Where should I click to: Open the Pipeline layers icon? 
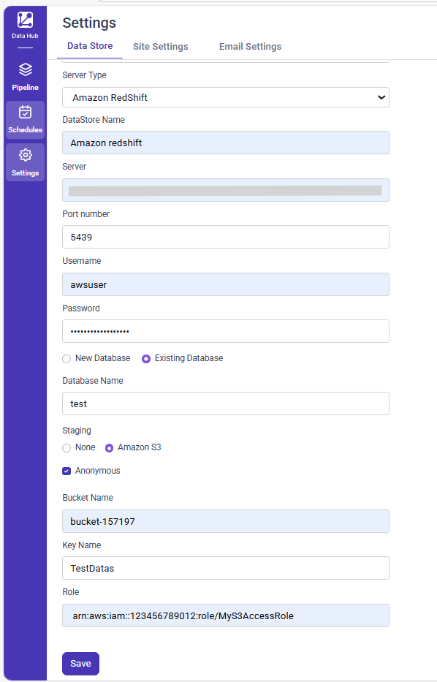(x=26, y=69)
